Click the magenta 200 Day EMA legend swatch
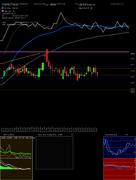 (x=3, y=11)
